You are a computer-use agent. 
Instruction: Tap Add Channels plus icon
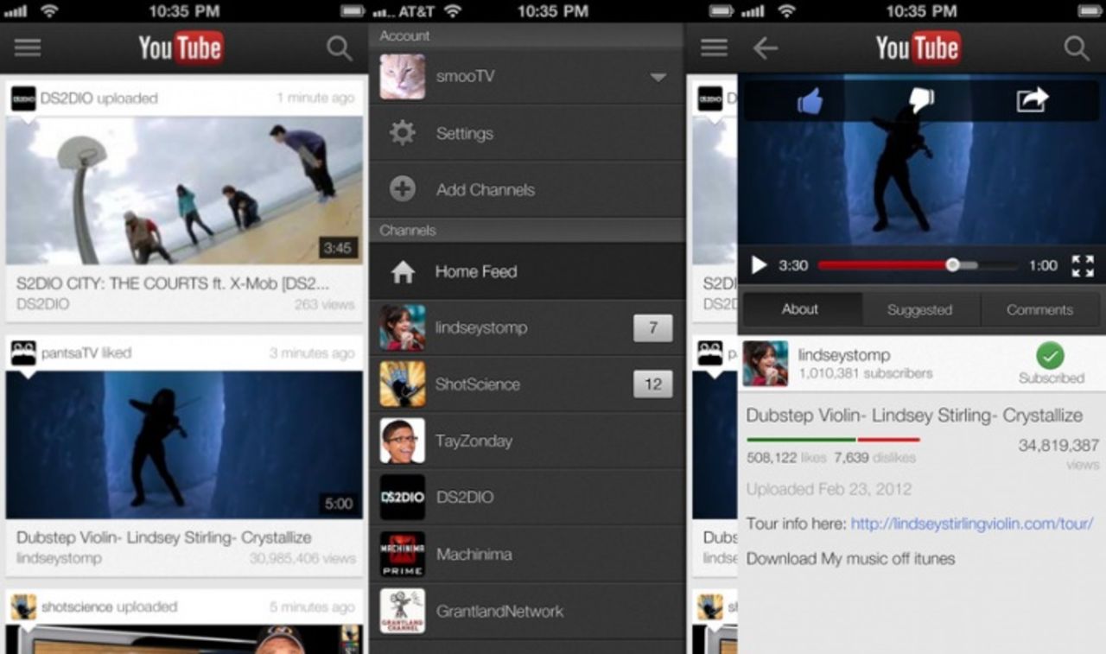point(403,189)
